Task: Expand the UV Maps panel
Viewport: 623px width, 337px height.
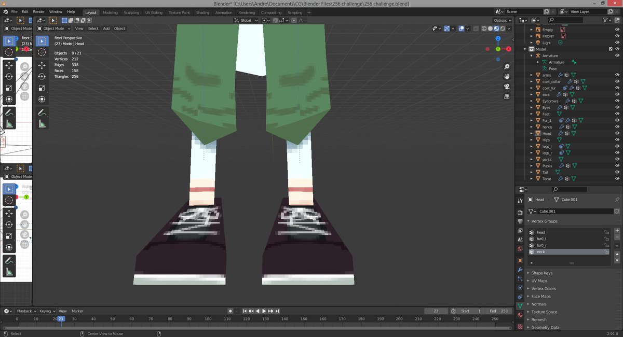Action: pyautogui.click(x=539, y=280)
